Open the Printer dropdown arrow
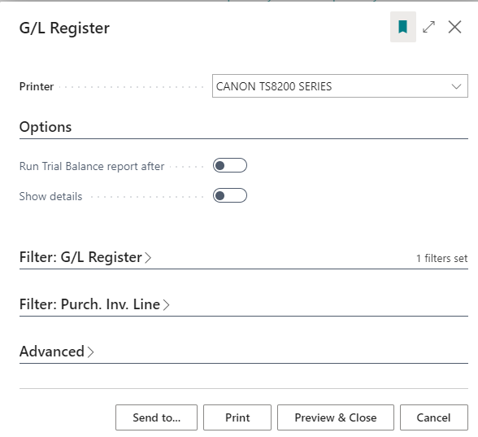Screen dimensions: 478x437 (x=456, y=86)
